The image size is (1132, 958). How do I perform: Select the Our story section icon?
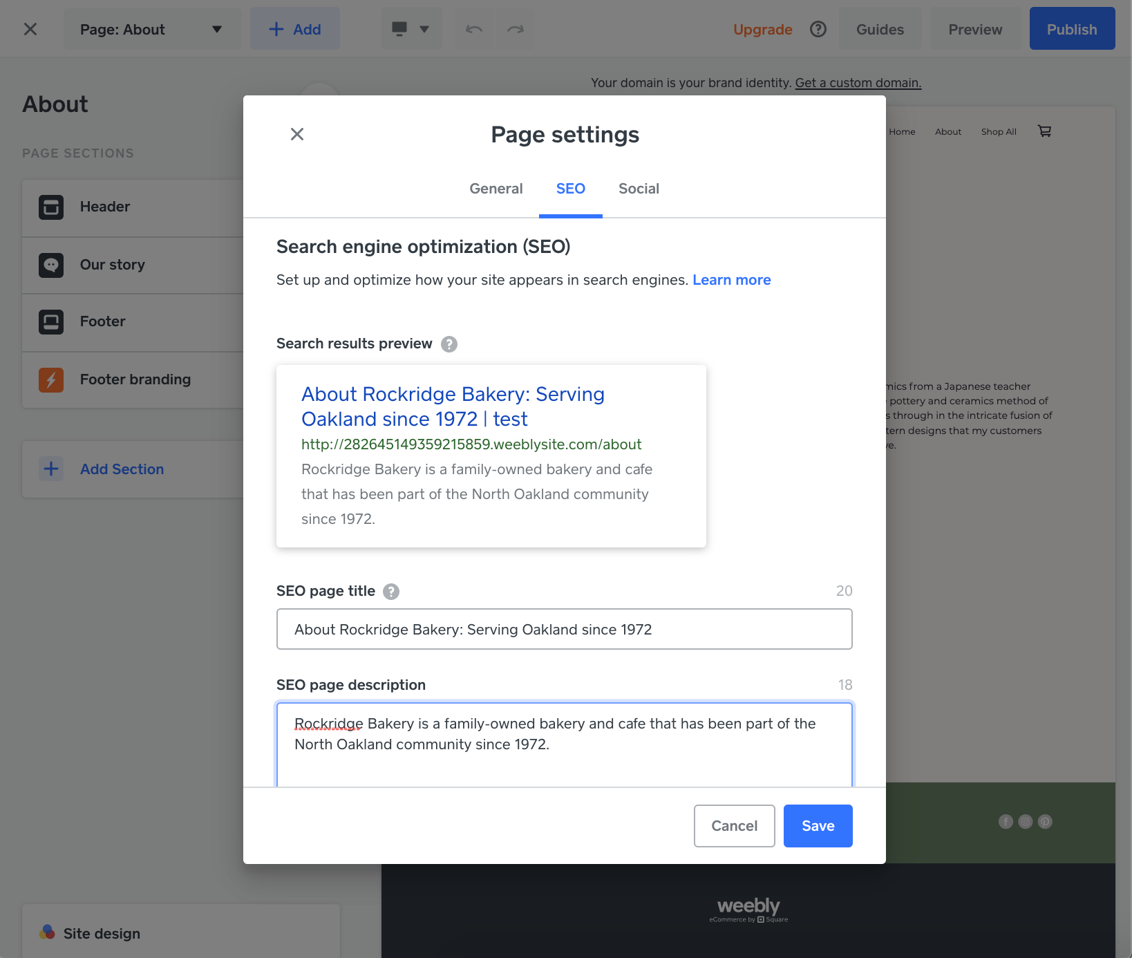click(51, 265)
